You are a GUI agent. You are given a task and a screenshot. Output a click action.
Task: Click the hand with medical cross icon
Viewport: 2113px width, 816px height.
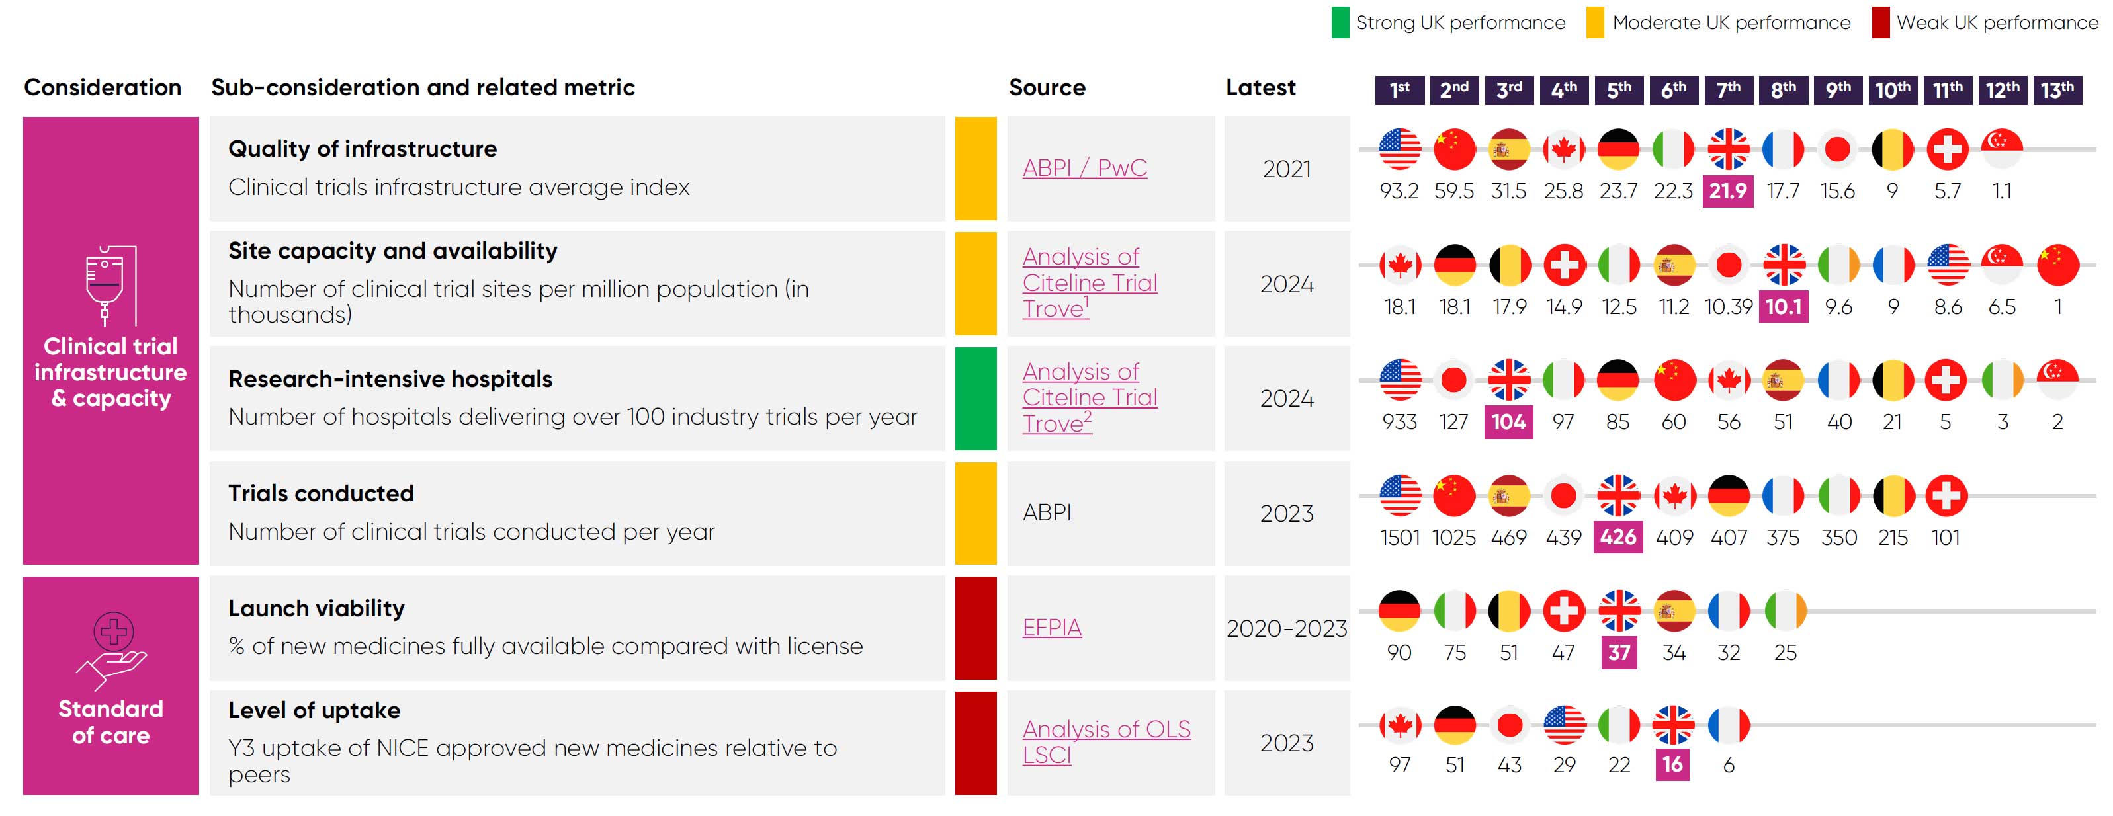click(x=110, y=651)
